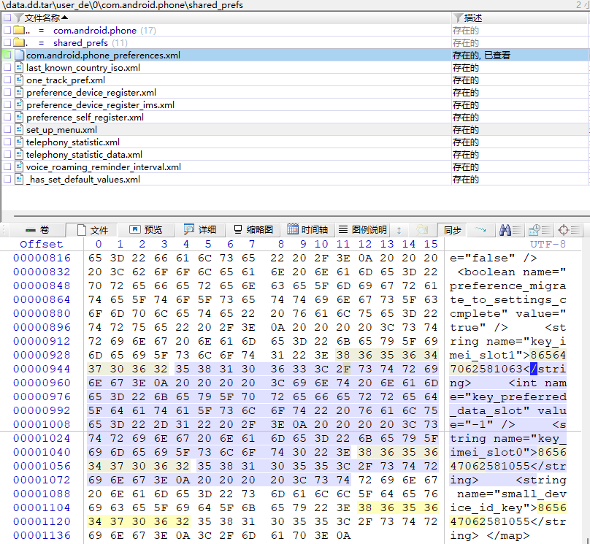Click the wavy line icon beside 同步

coord(480,230)
